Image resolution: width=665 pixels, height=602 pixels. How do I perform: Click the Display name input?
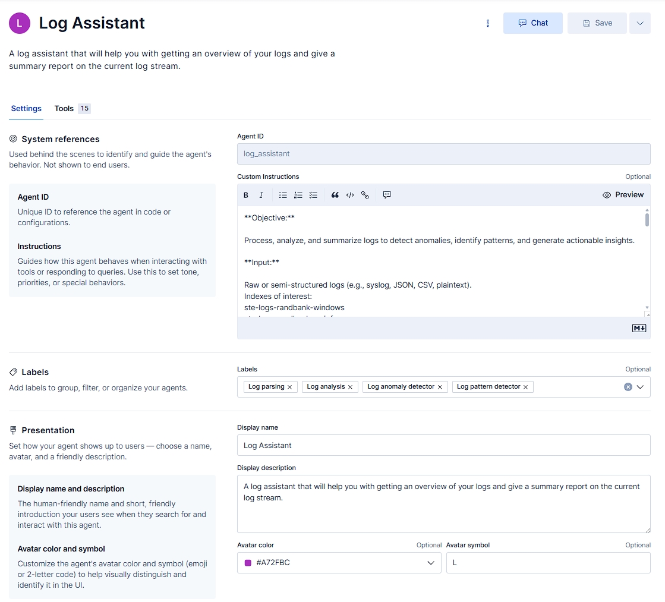pyautogui.click(x=443, y=446)
